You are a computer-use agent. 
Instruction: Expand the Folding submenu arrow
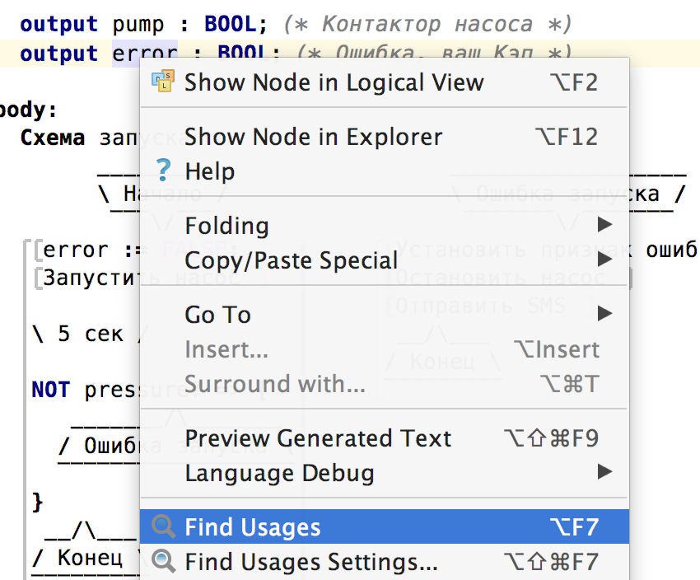(605, 225)
